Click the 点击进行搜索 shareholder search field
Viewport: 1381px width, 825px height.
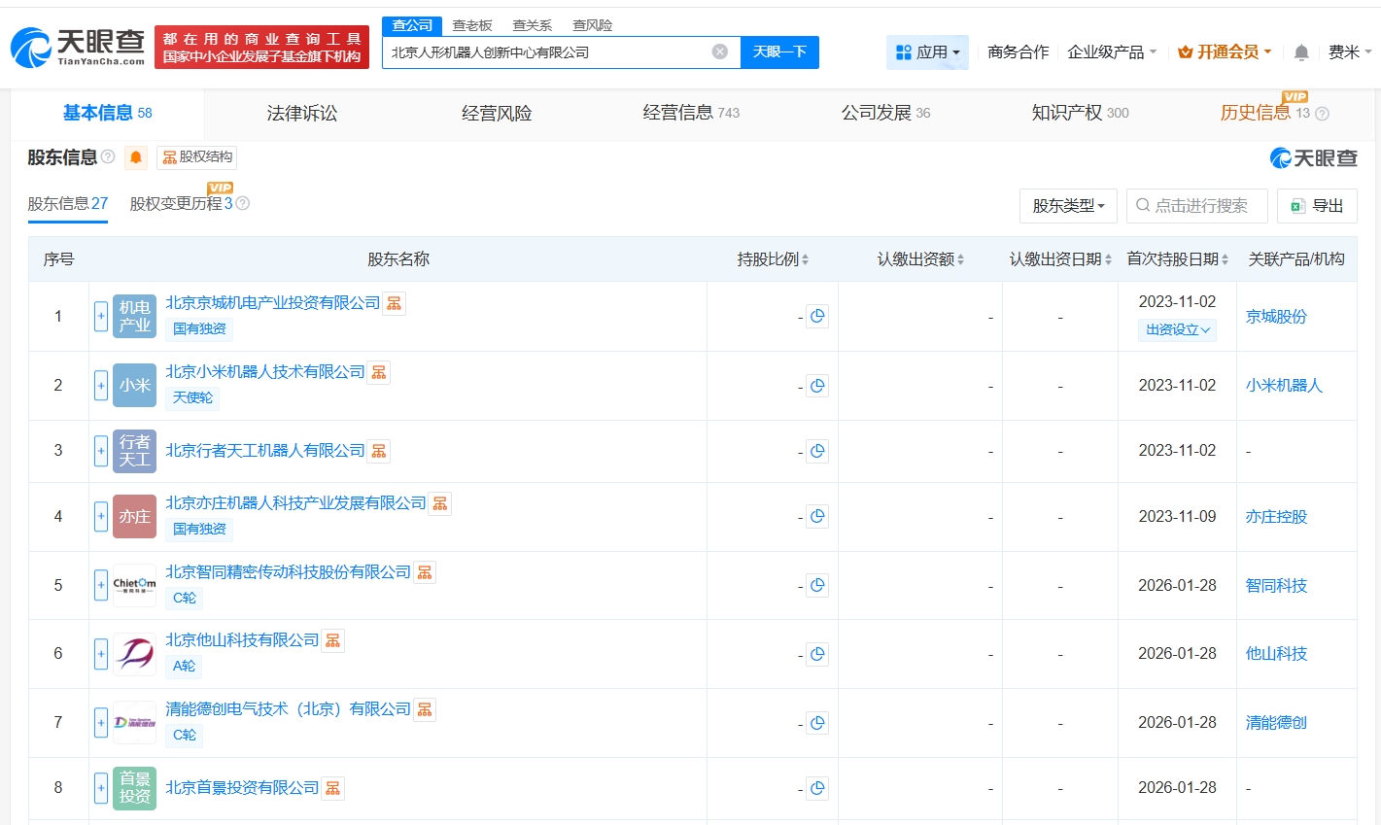point(1197,206)
